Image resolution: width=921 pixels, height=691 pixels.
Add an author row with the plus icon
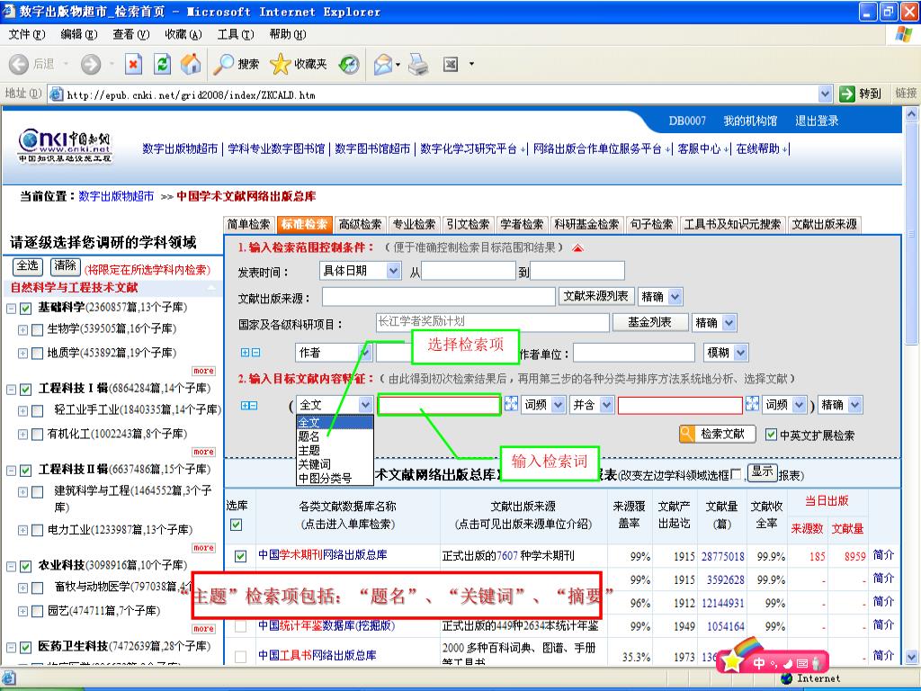click(x=245, y=353)
